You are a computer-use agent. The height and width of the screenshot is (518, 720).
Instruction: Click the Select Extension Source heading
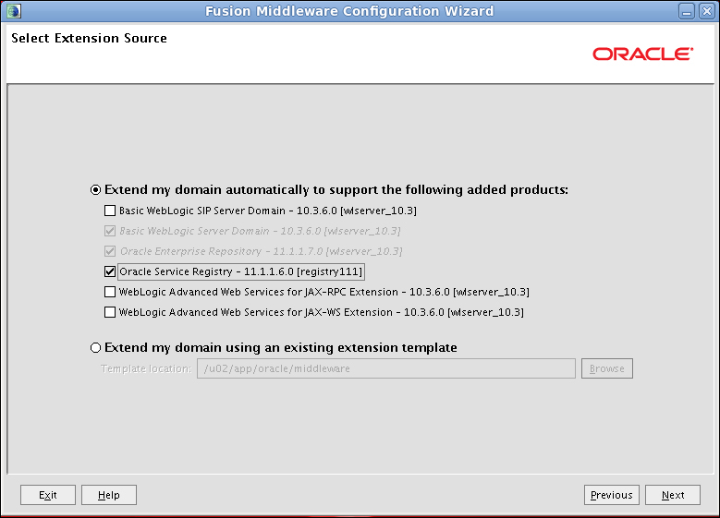point(89,38)
